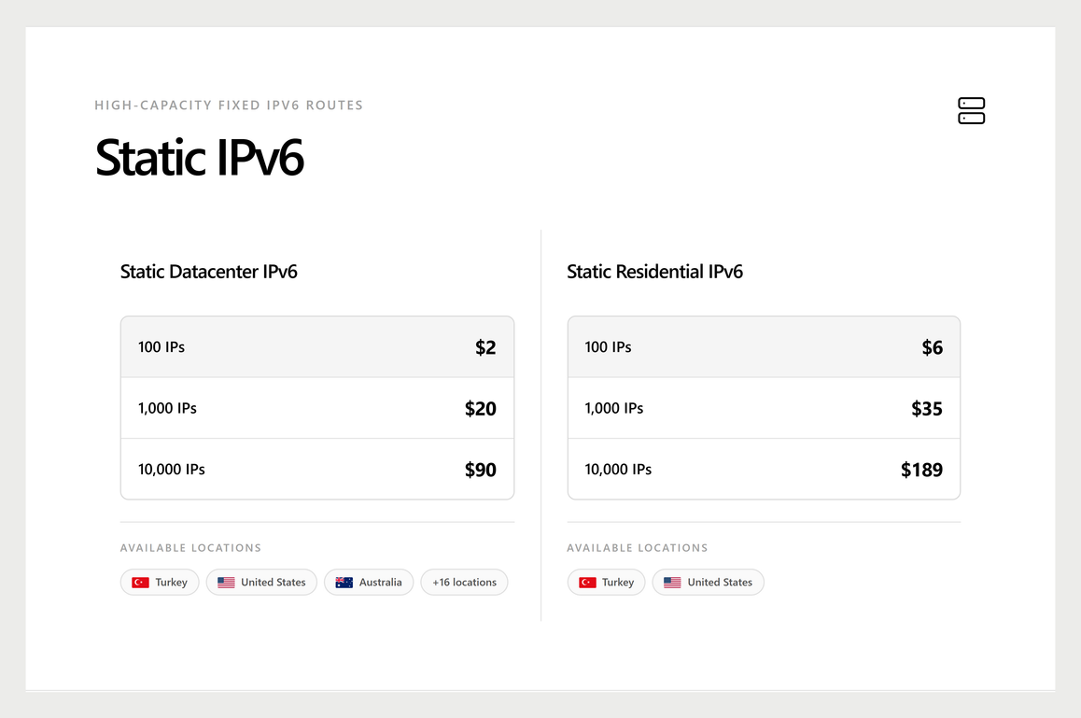The image size is (1081, 718).
Task: Choose Residential 100 IPs $6 plan row
Action: point(764,347)
